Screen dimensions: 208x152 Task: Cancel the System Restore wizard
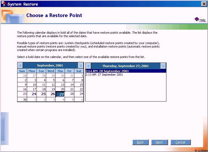point(181,142)
